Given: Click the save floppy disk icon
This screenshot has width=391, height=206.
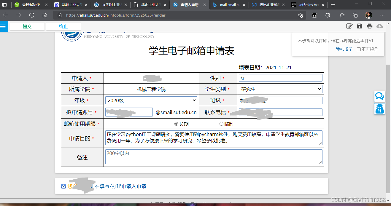Looking at the screenshot, I should click(360, 26).
